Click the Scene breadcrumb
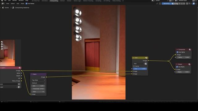Viewport: 198px width, 111px height. pos(7,8)
